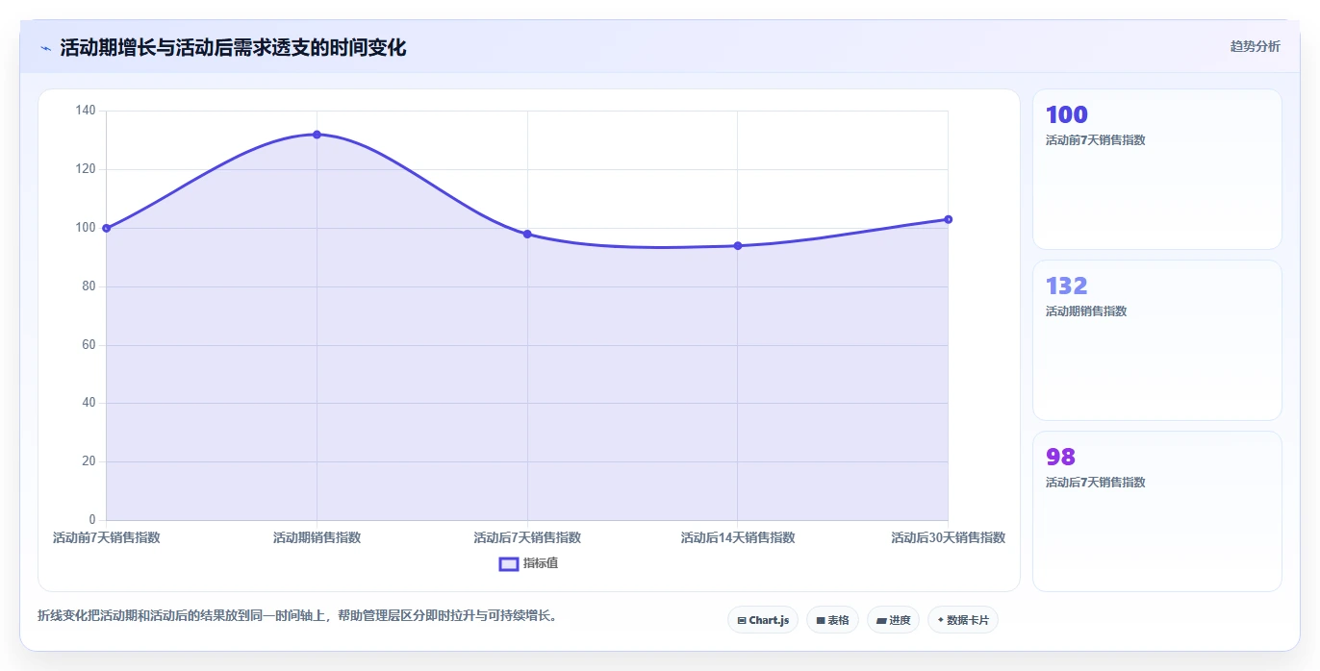Click the data point for 活动前7天销售指数
This screenshot has width=1320, height=671.
(x=106, y=228)
